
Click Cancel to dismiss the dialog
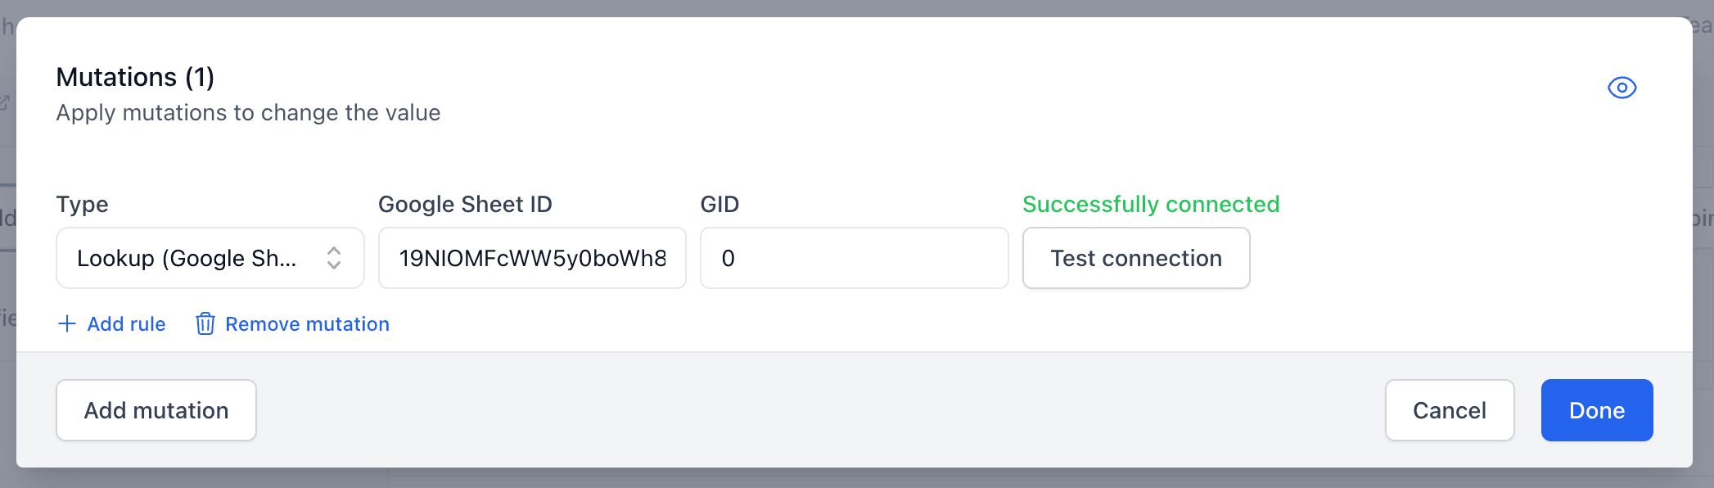(1450, 410)
